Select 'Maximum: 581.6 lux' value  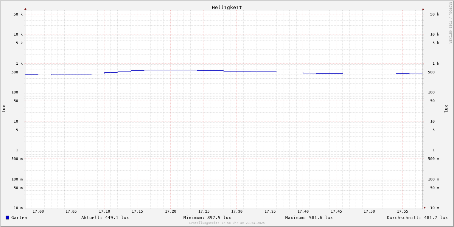[x=309, y=218]
